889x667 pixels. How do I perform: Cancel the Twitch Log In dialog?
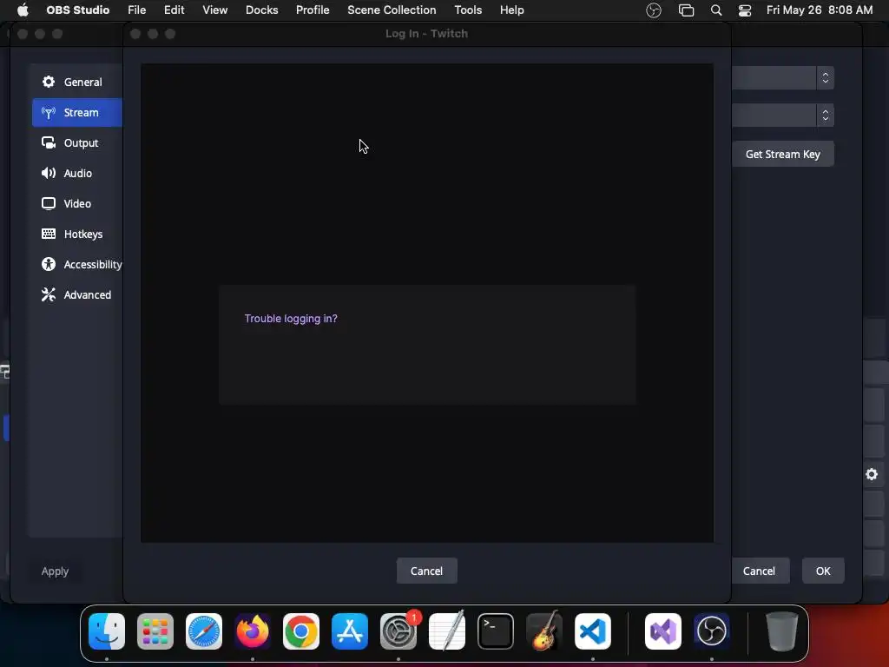coord(426,571)
